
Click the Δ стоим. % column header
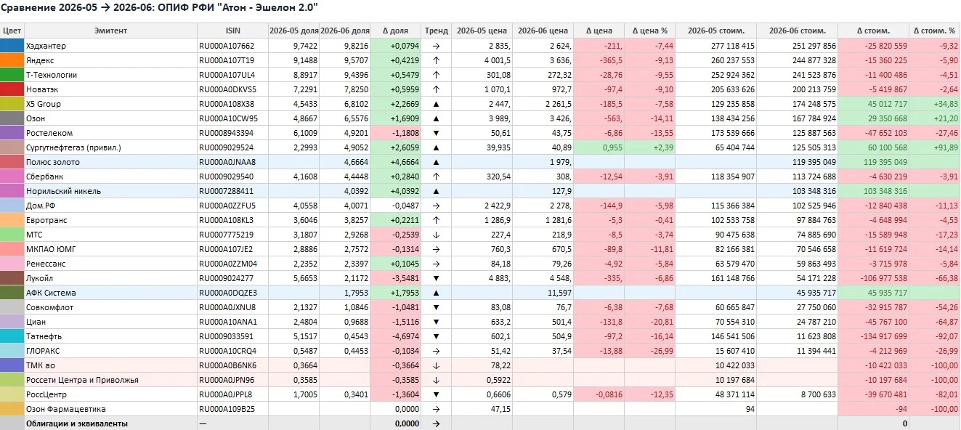pyautogui.click(x=934, y=31)
